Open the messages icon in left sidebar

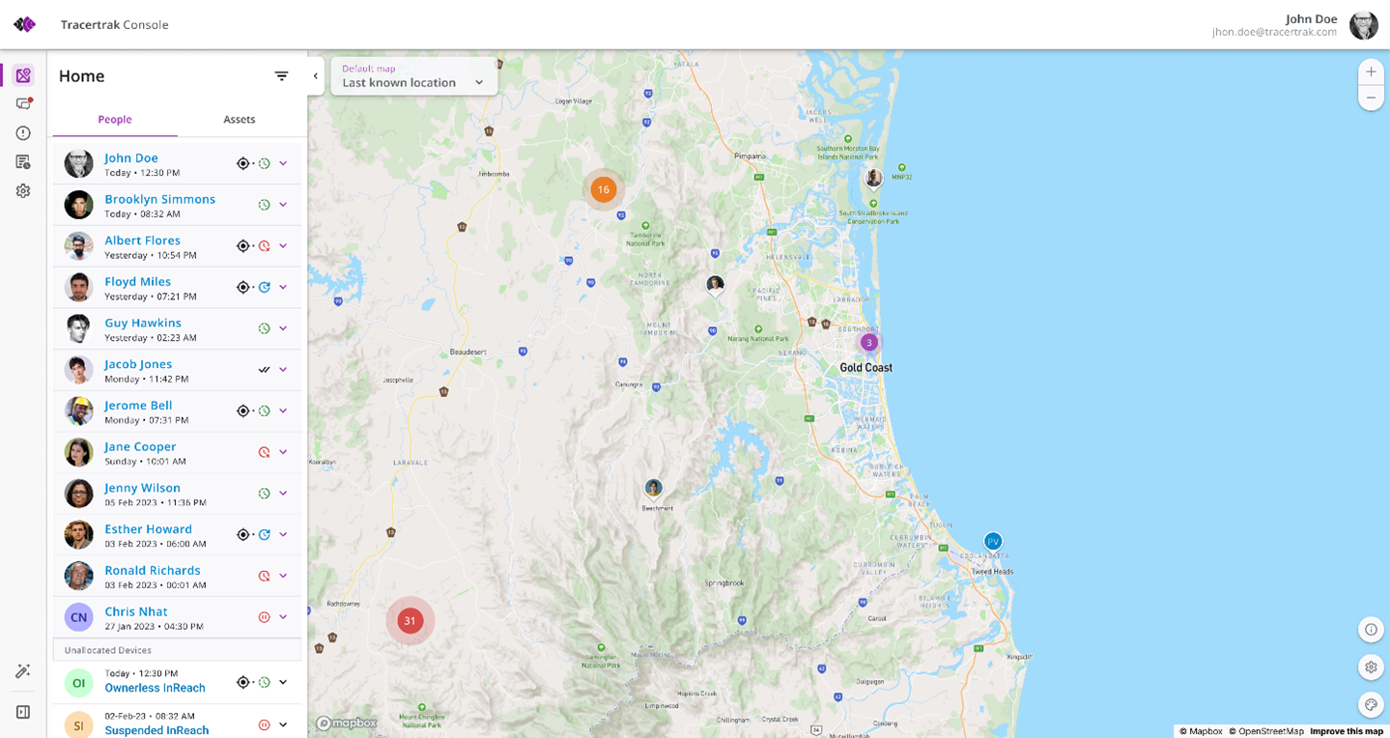23,104
